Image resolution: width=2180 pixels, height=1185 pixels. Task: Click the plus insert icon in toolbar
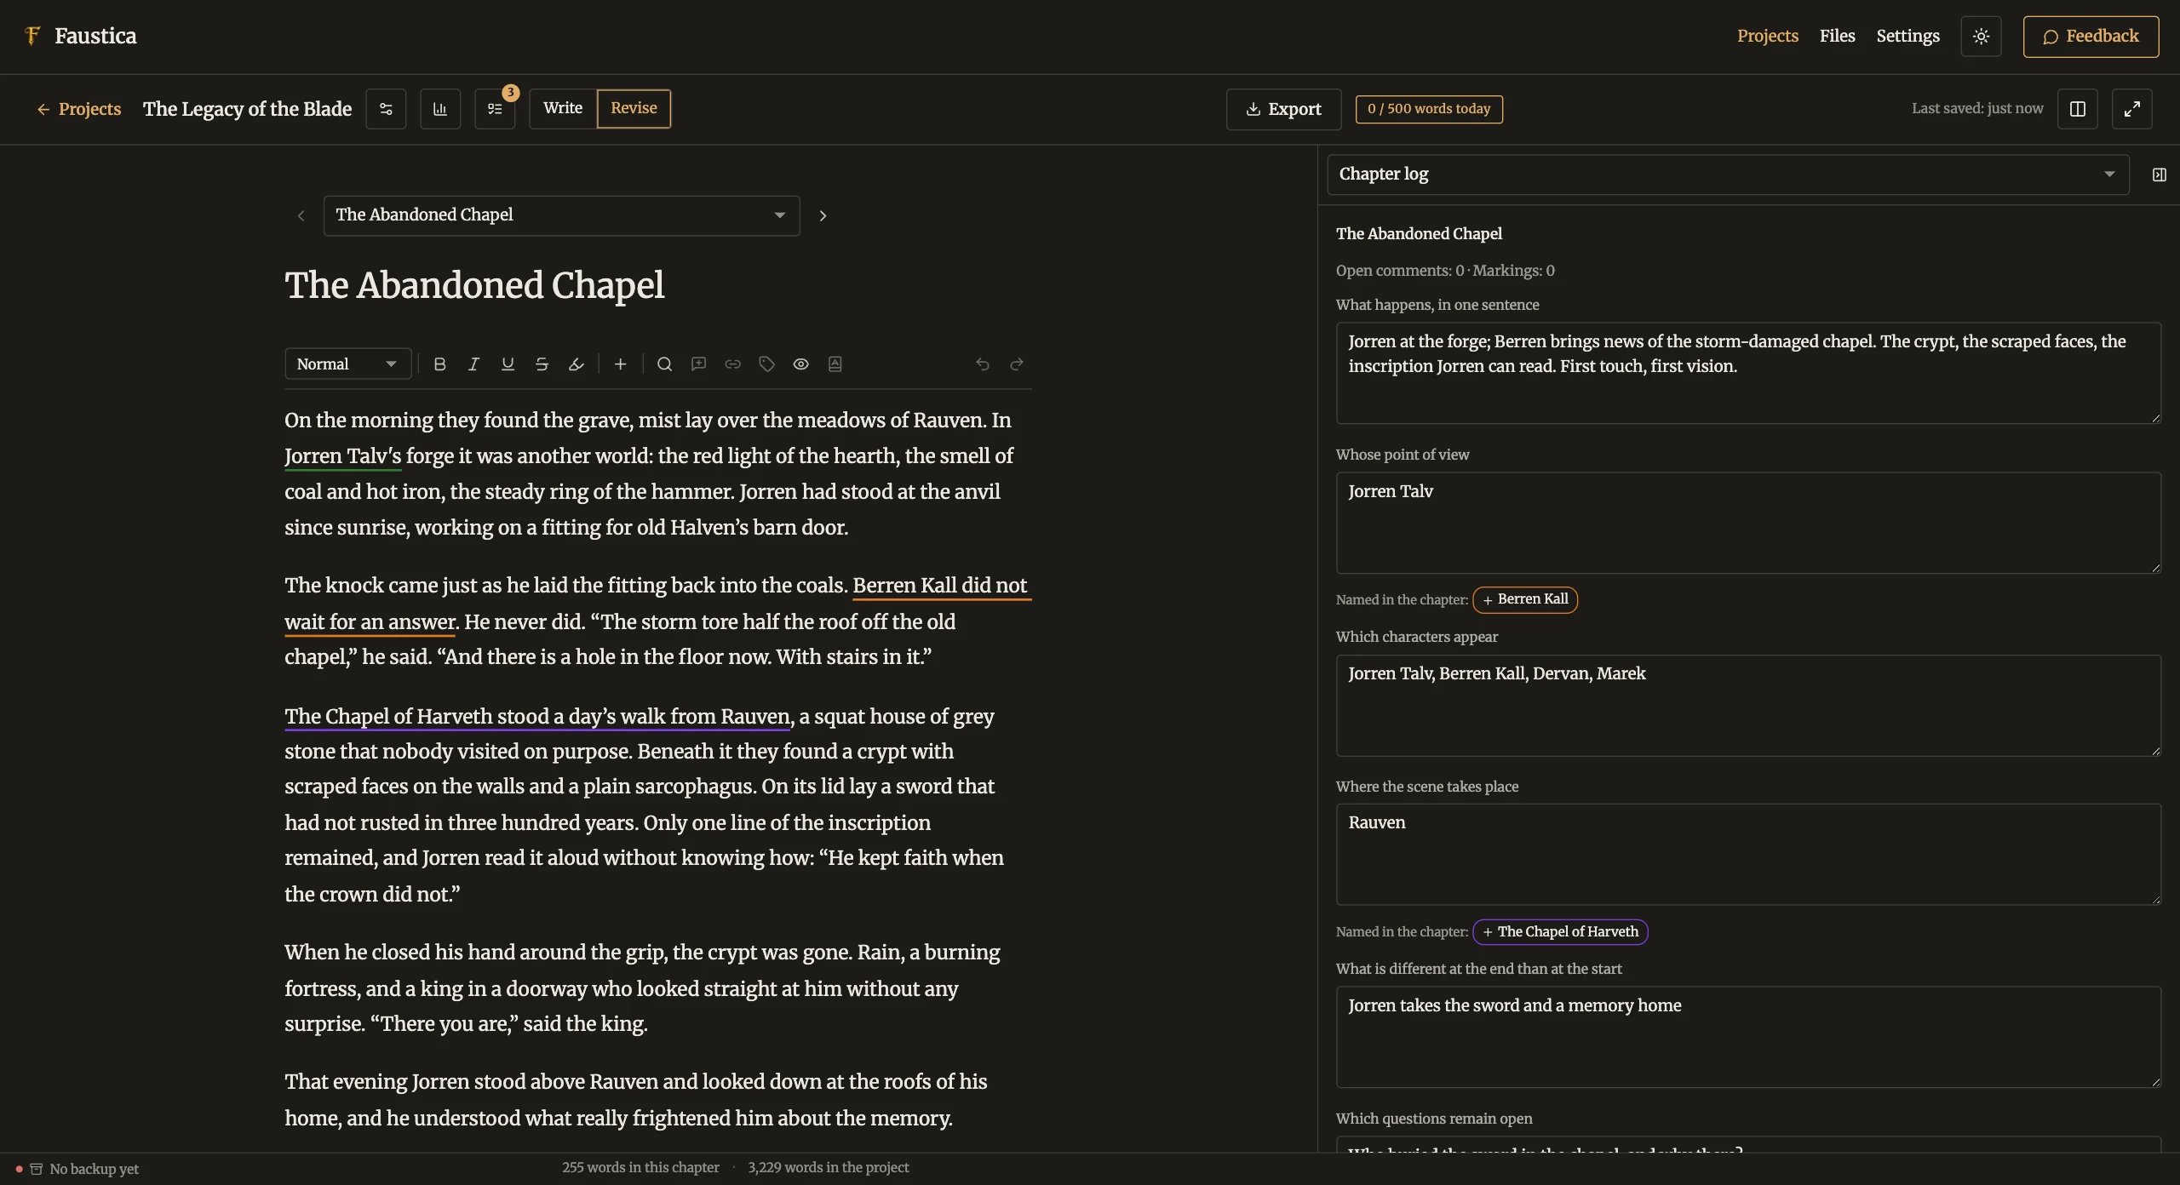pyautogui.click(x=620, y=364)
